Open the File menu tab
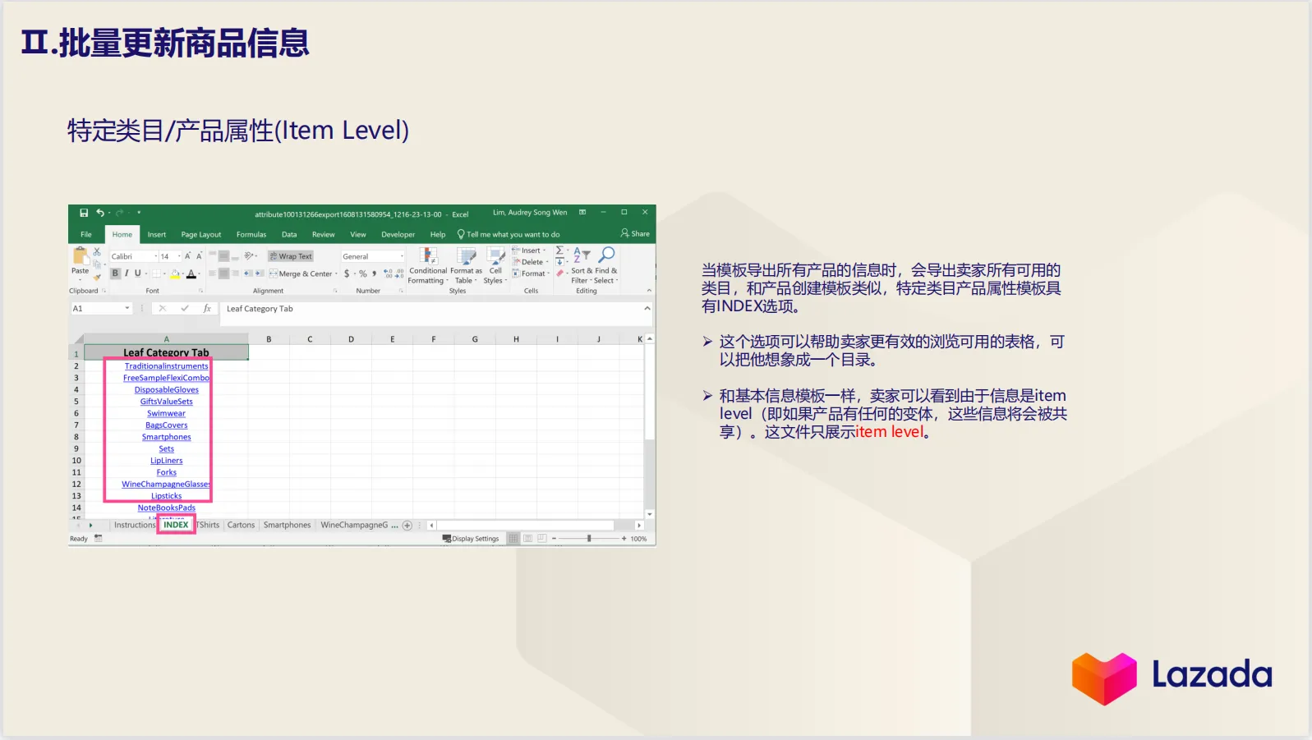The image size is (1312, 740). click(86, 235)
